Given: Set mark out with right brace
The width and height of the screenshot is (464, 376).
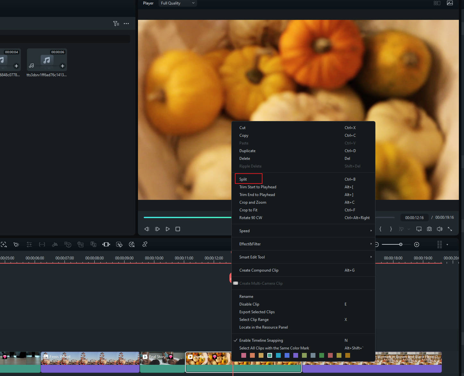Looking at the screenshot, I should tap(391, 229).
